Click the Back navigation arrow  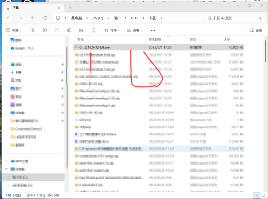8,18
